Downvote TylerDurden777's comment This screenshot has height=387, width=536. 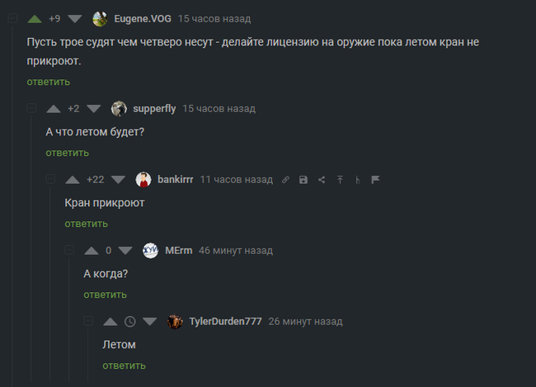pos(150,321)
